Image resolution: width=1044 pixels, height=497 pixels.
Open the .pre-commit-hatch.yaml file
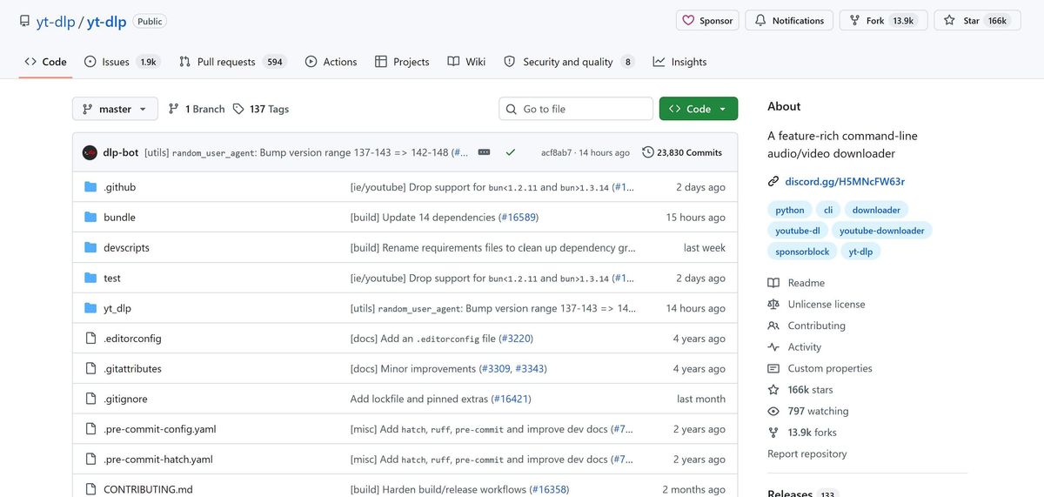157,459
